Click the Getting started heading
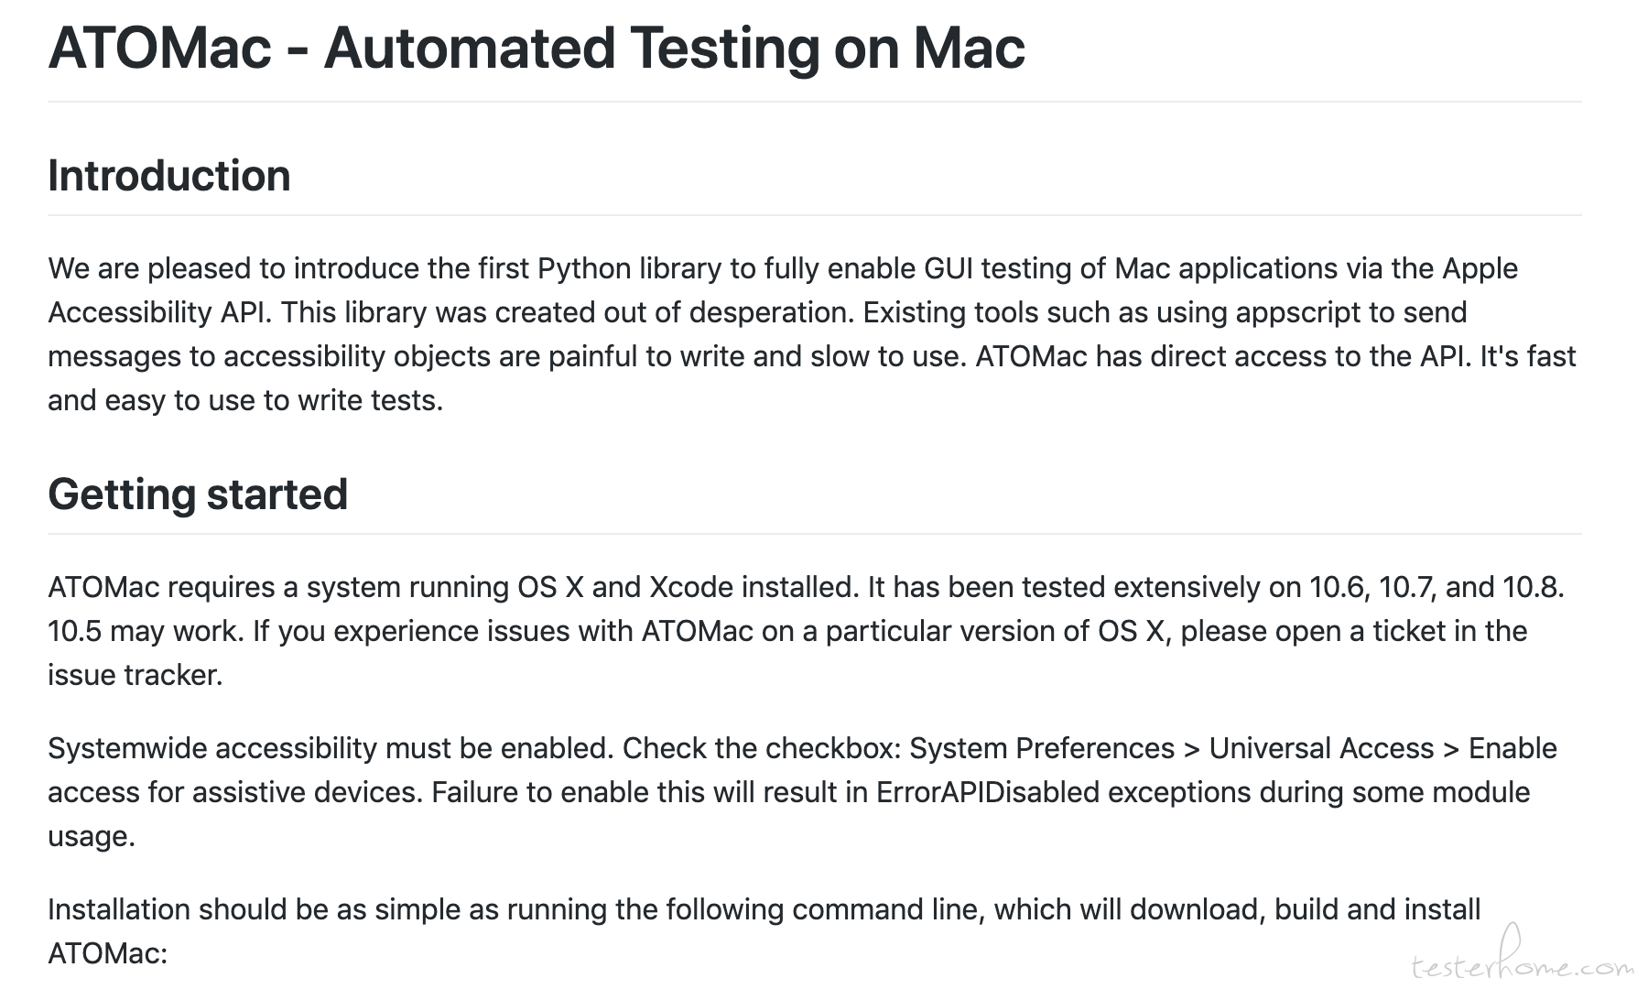 [x=198, y=495]
